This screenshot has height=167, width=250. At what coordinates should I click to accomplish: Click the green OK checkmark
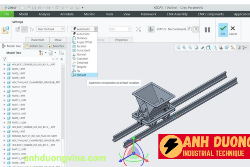point(223,29)
